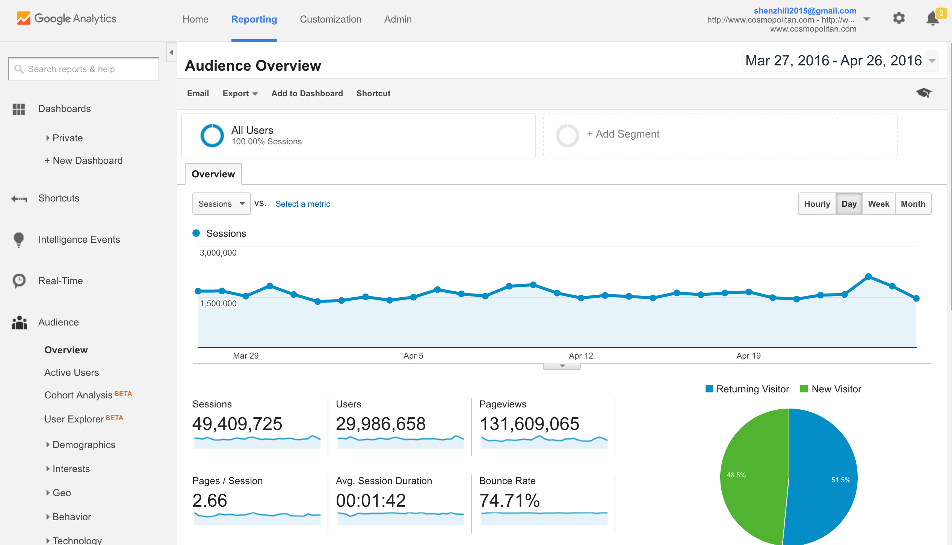Switch chart granularity to Month
Viewport: 952px width, 545px height.
pyautogui.click(x=913, y=204)
